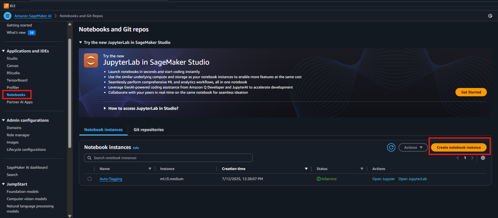Click the 28 badge next to What's new
498x218 pixels.
[32, 33]
